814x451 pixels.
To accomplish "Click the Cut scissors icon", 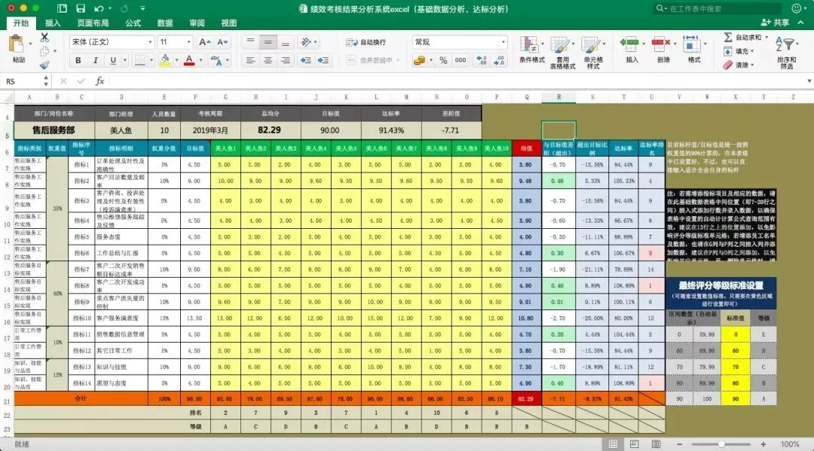I will [x=44, y=38].
